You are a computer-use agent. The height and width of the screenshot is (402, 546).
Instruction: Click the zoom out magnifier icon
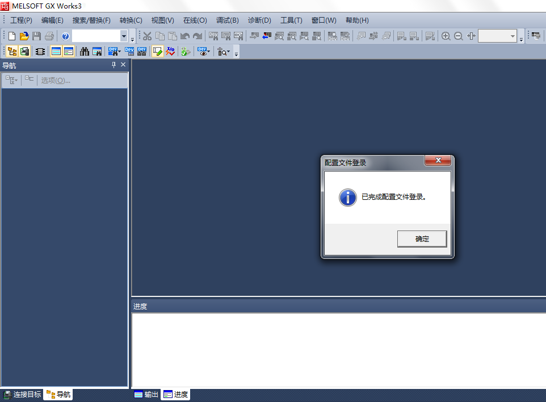click(x=459, y=36)
